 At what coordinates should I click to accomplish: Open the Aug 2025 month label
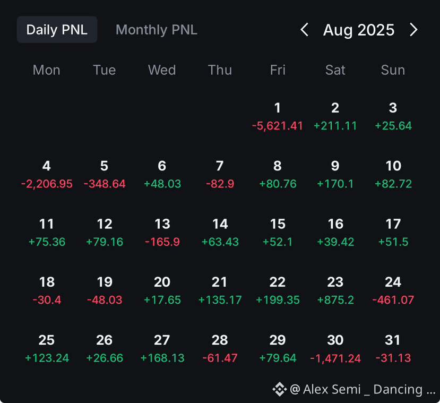[359, 30]
